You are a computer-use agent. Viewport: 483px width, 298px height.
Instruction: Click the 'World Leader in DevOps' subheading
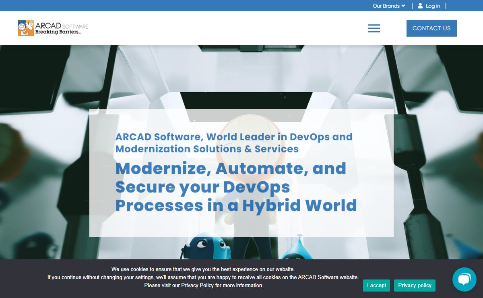(x=234, y=143)
